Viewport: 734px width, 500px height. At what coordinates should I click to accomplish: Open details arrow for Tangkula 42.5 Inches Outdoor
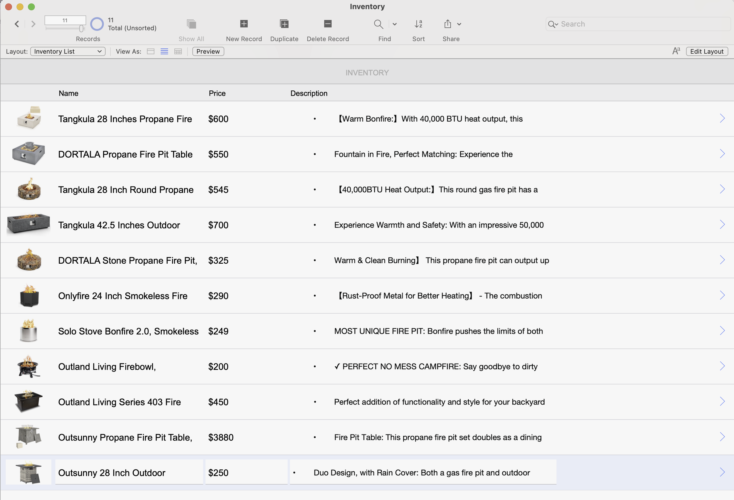point(722,225)
